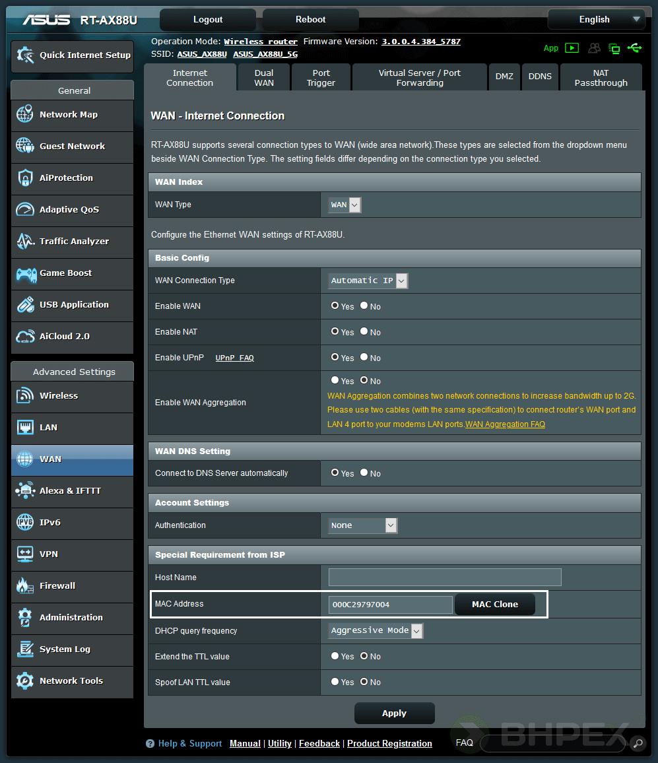This screenshot has height=763, width=658.
Task: Switch to the Dual WAN tab
Action: (x=264, y=78)
